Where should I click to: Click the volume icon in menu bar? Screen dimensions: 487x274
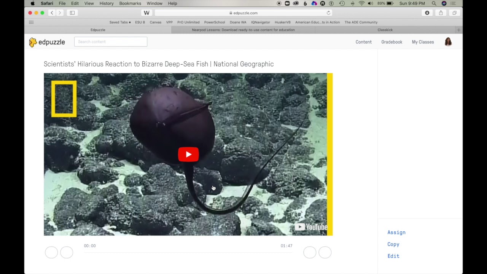tap(371, 3)
